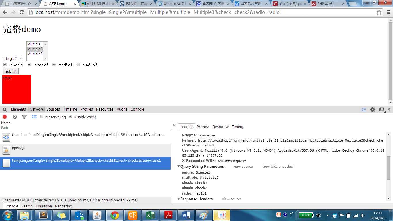Select Multiple2 in the list box
The height and width of the screenshot is (221, 393).
pyautogui.click(x=35, y=49)
